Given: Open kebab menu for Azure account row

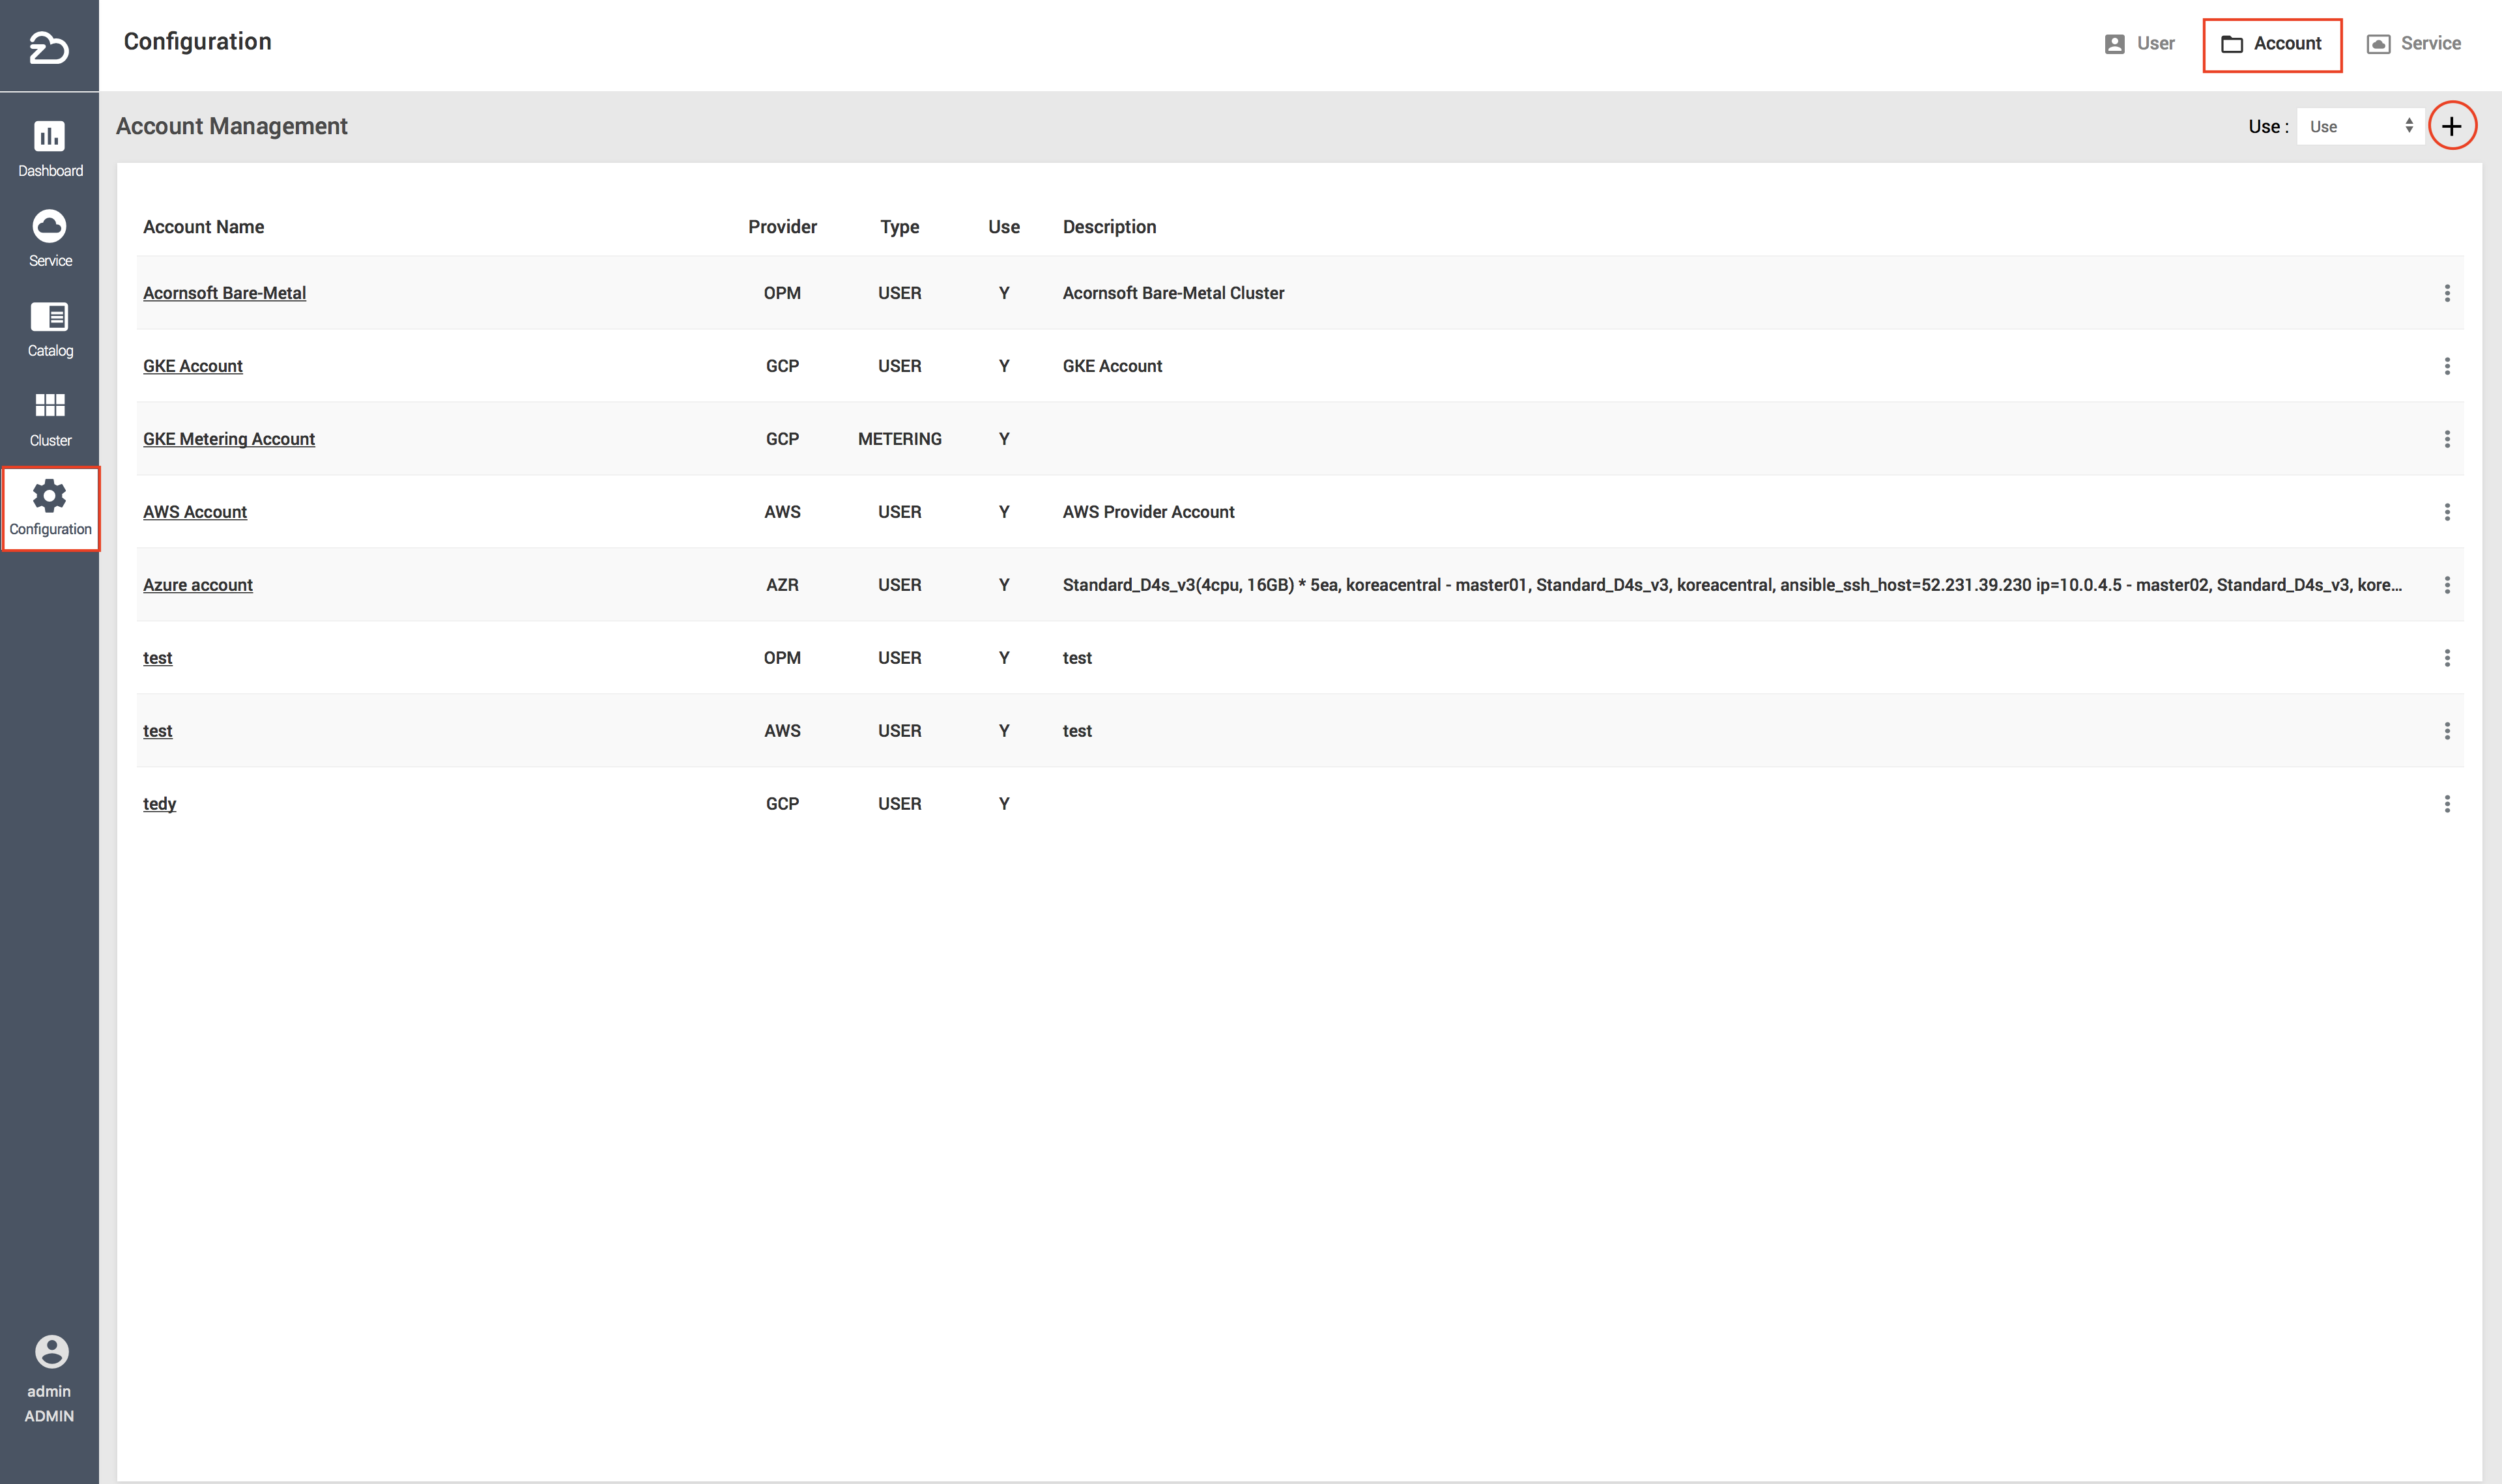Looking at the screenshot, I should 2446,585.
